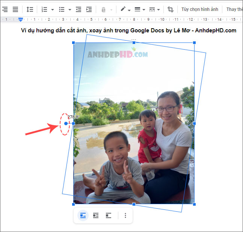This screenshot has width=243, height=232.
Task: Click the numbered list icon
Action: point(44,9)
